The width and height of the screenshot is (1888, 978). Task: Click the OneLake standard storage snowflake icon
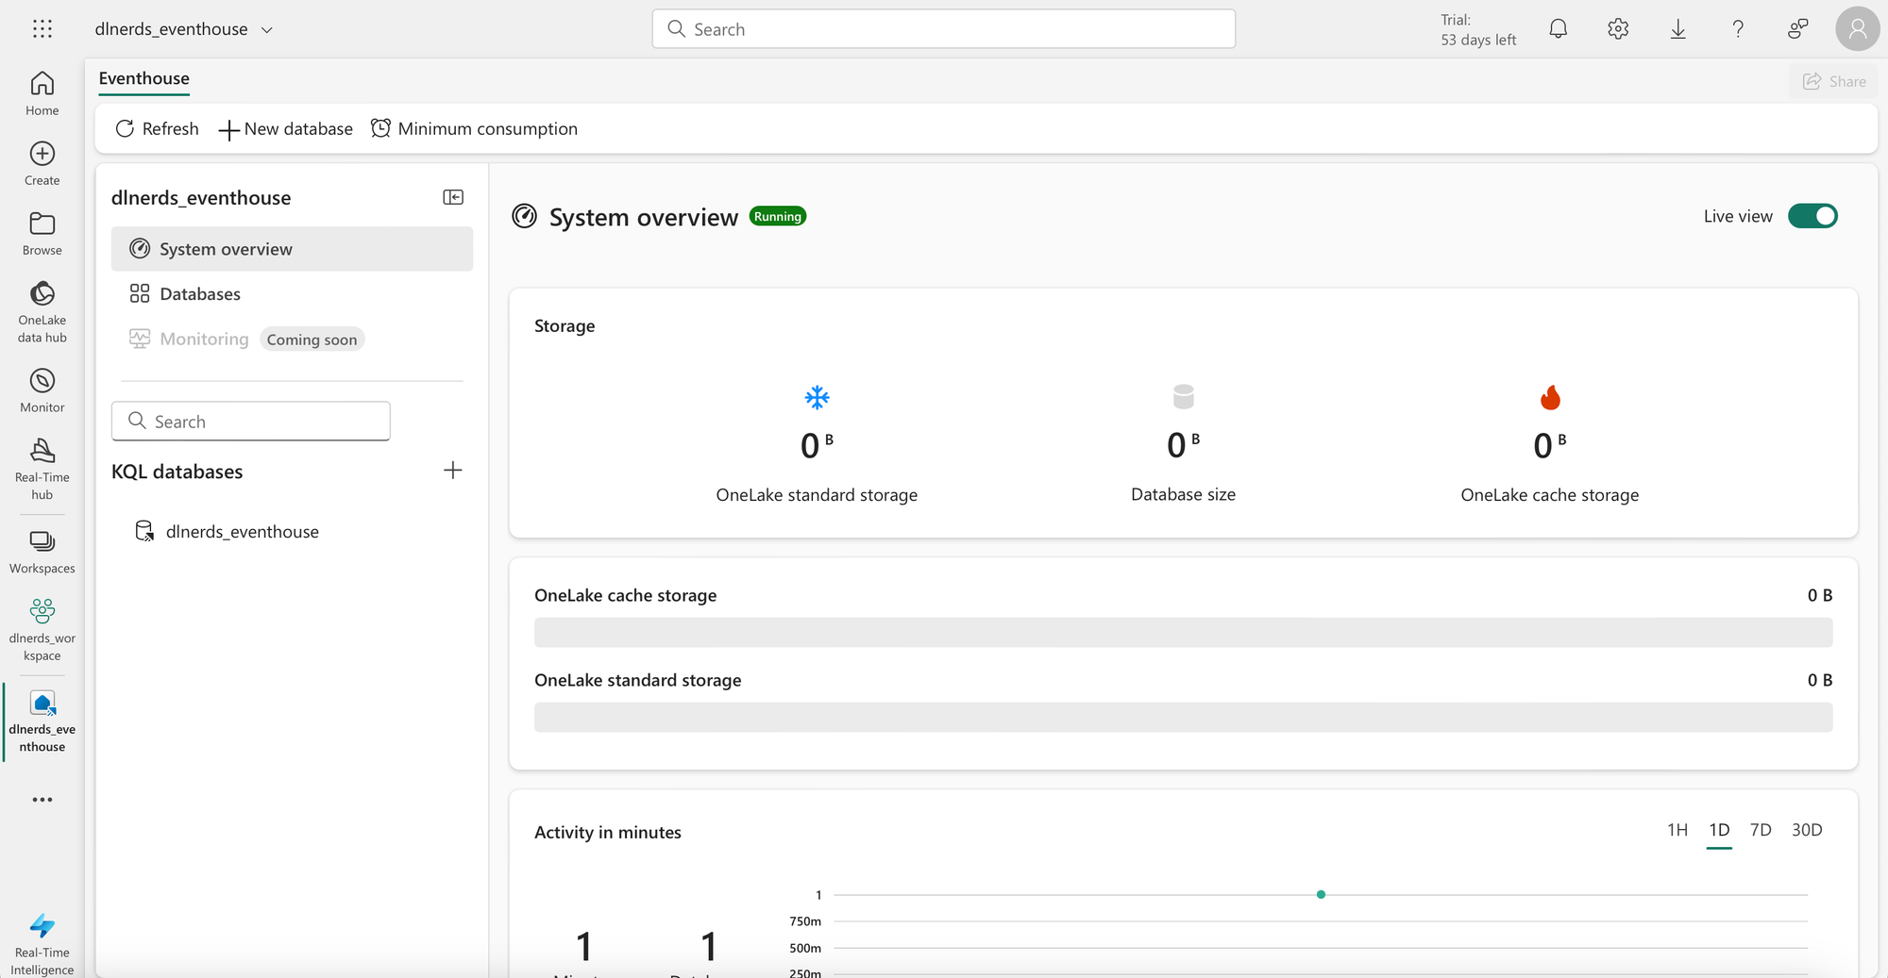(x=818, y=397)
